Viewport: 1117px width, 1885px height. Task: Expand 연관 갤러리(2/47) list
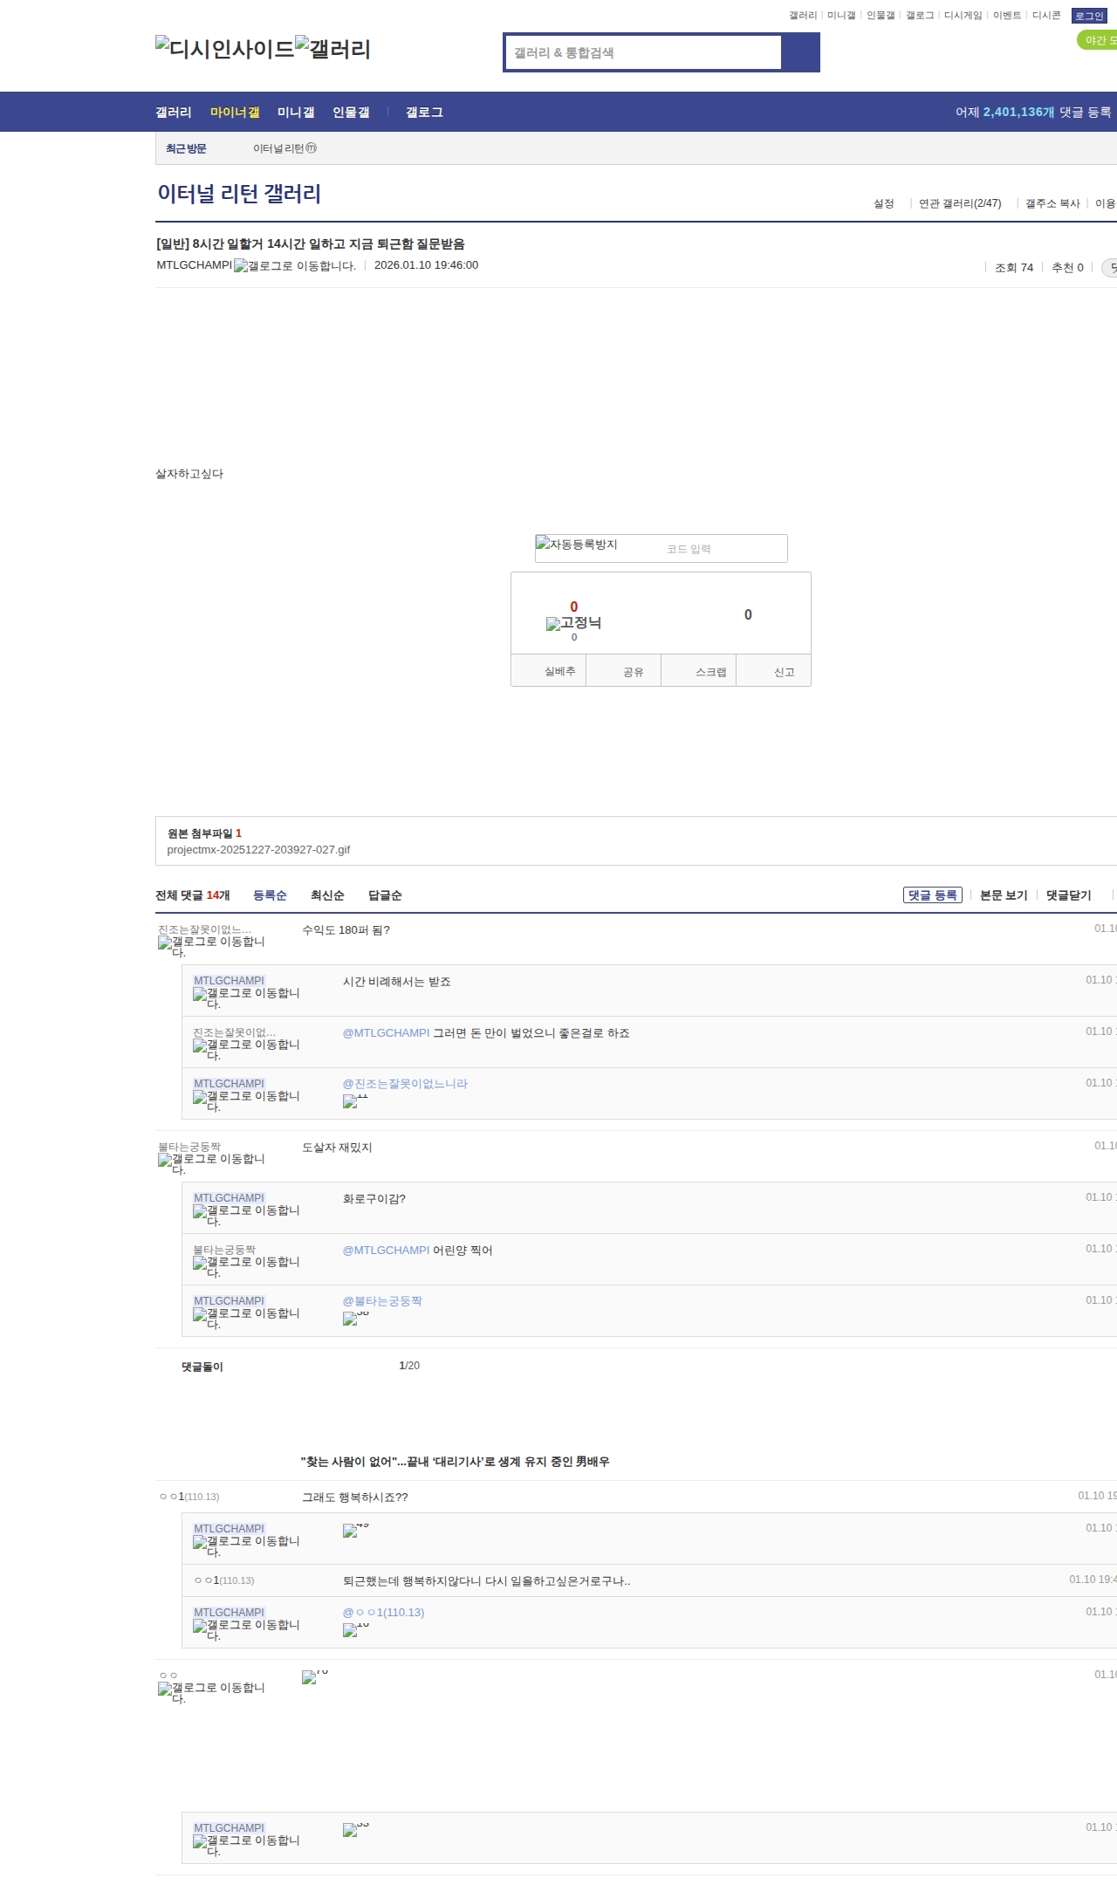960,203
